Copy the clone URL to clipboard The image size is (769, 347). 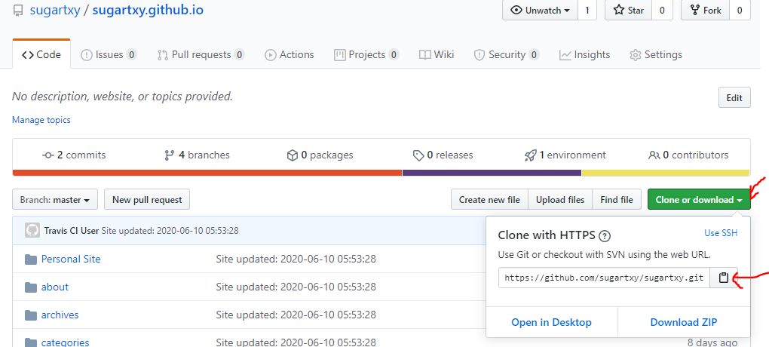click(724, 278)
